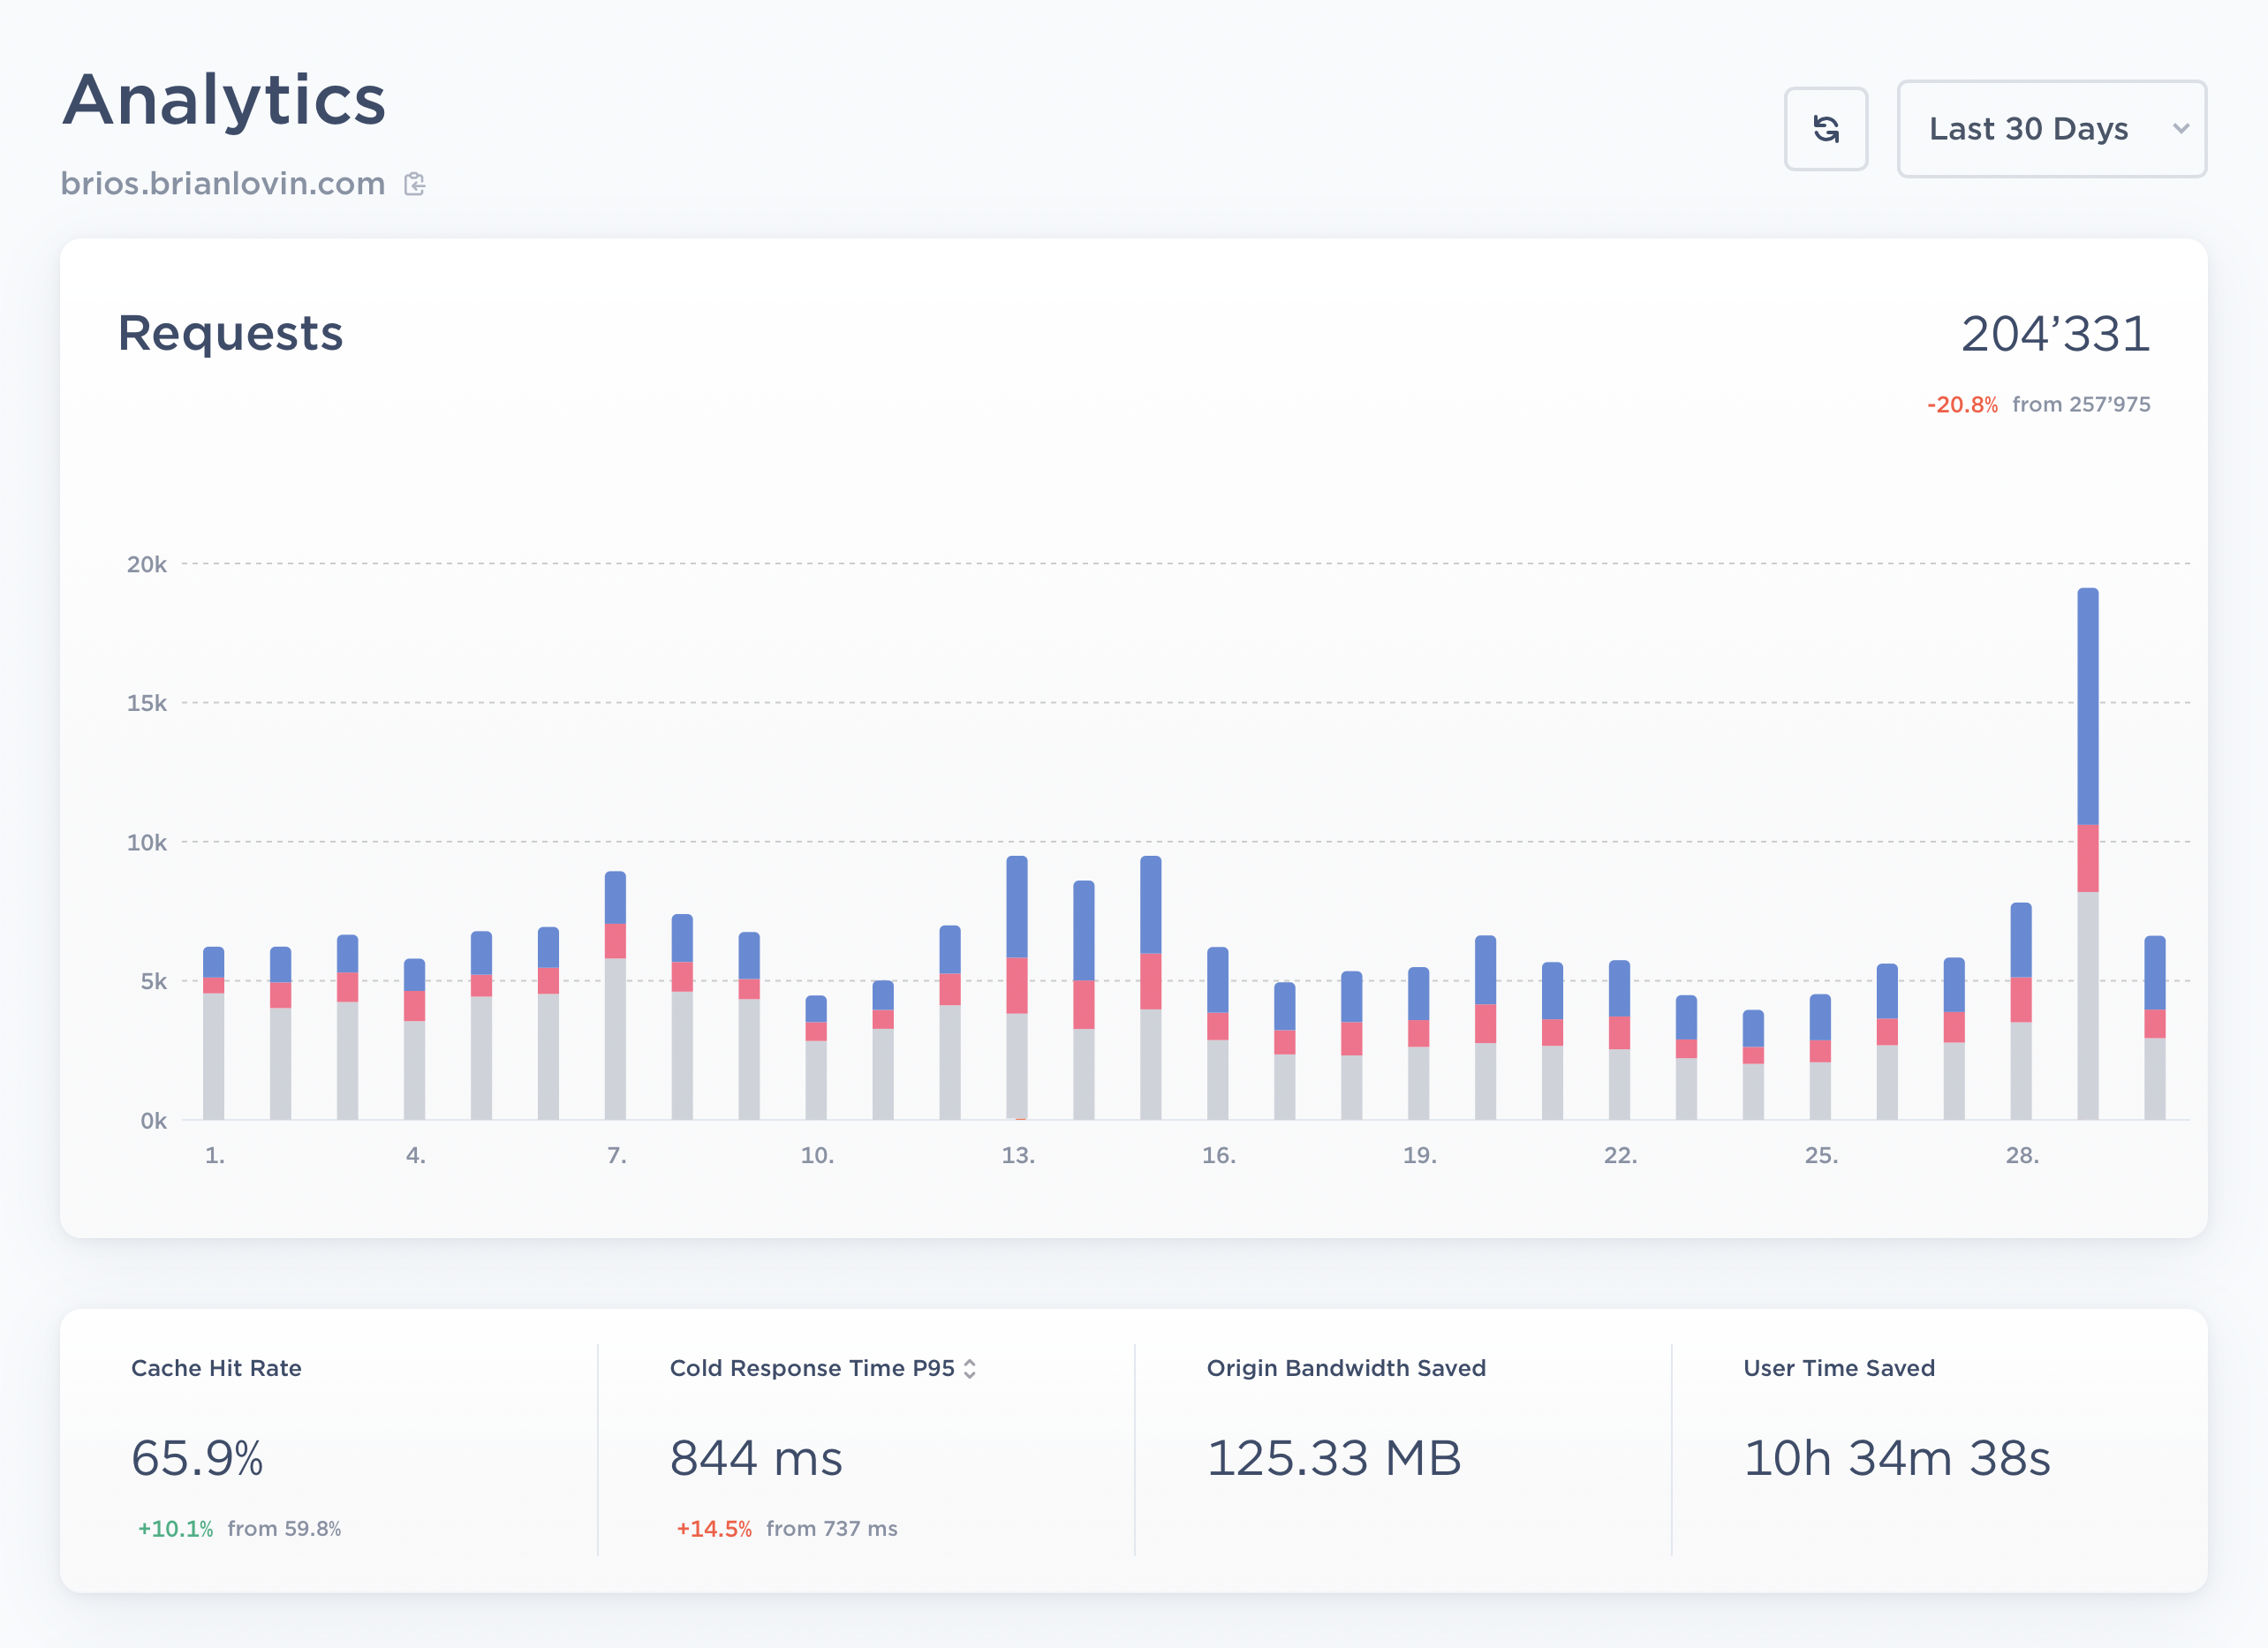2268x1648 pixels.
Task: Toggle the Cold Response Time P95 percentile switcher
Action: pyautogui.click(x=969, y=1369)
